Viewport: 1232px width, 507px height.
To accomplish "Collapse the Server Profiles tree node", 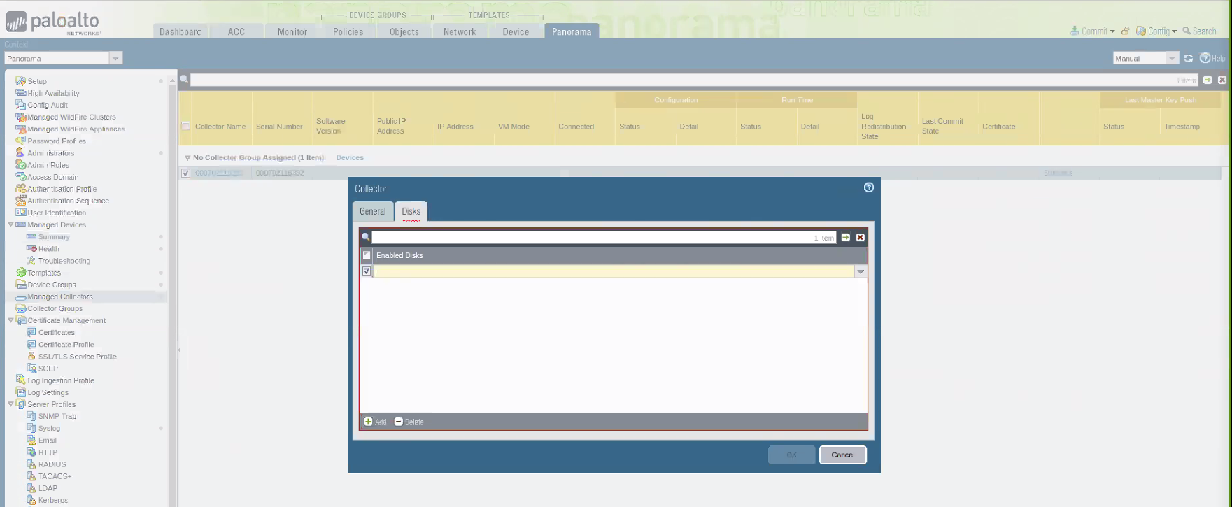I will pos(10,404).
